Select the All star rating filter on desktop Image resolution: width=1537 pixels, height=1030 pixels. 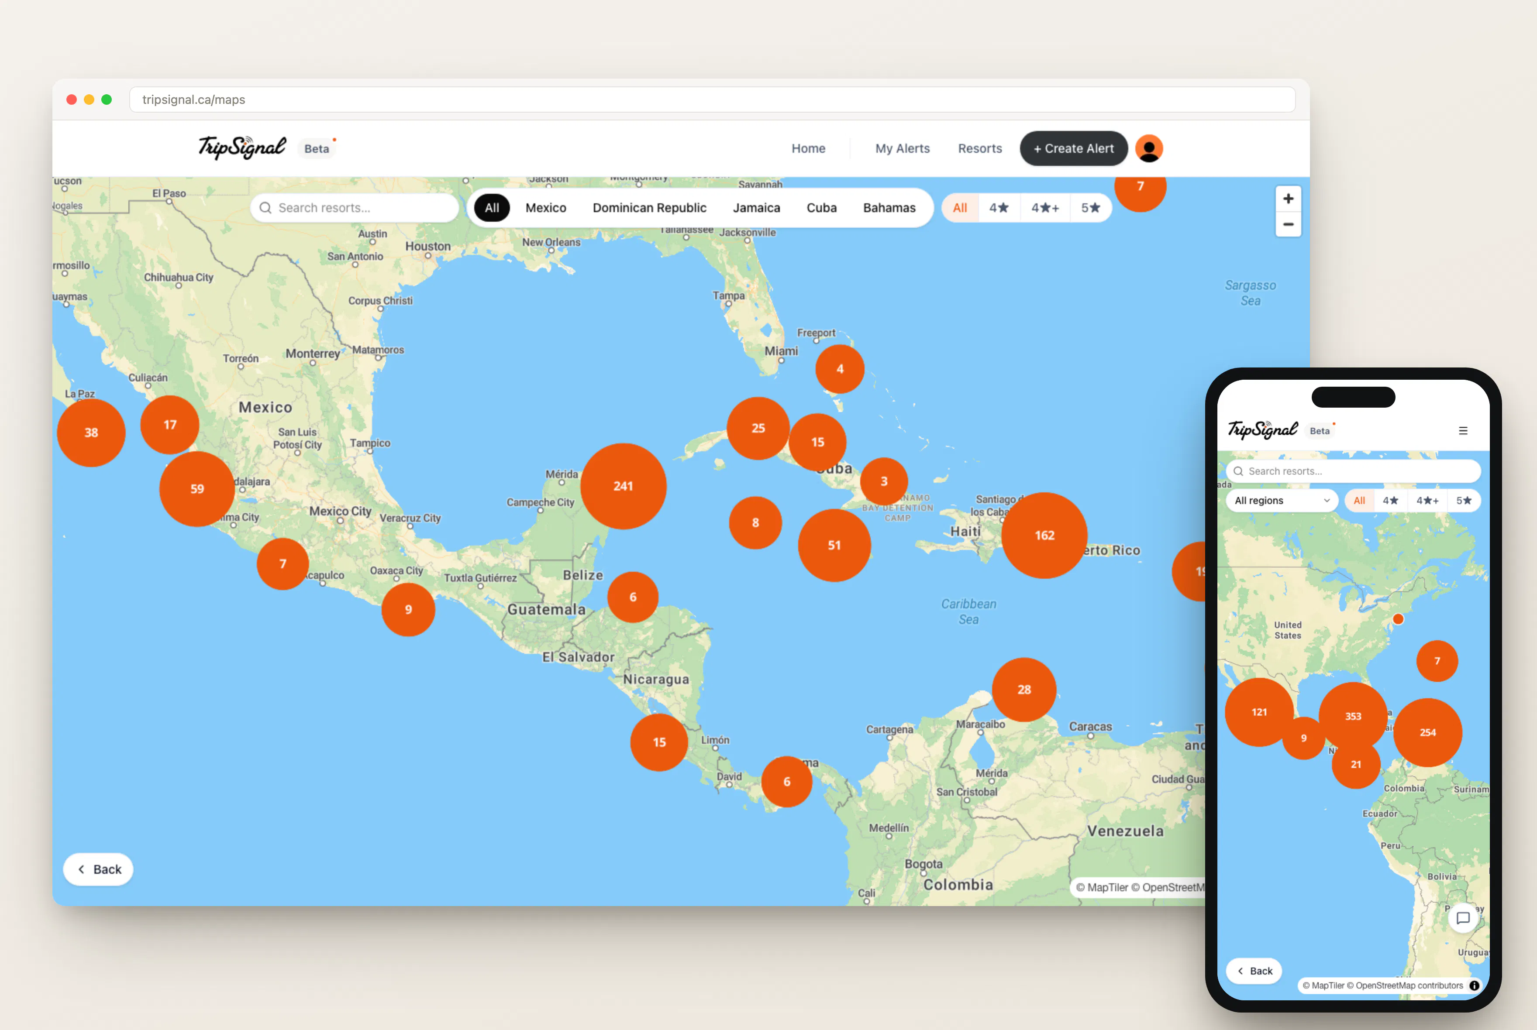(960, 208)
